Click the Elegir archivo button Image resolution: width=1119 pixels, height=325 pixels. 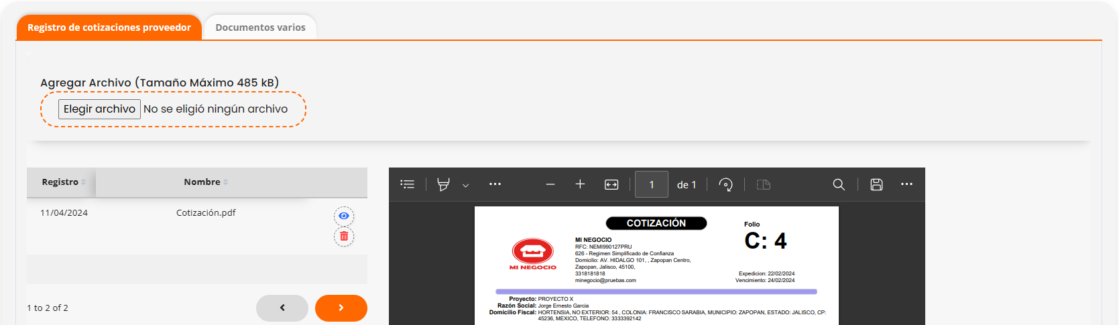[99, 109]
